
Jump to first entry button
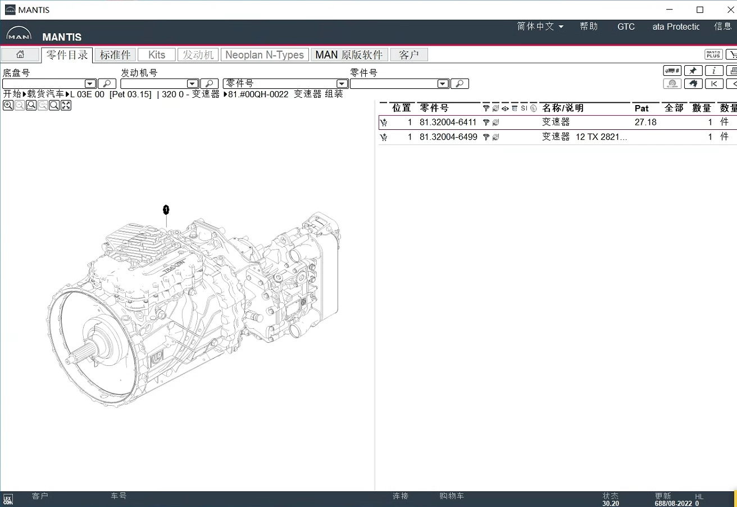(x=714, y=84)
